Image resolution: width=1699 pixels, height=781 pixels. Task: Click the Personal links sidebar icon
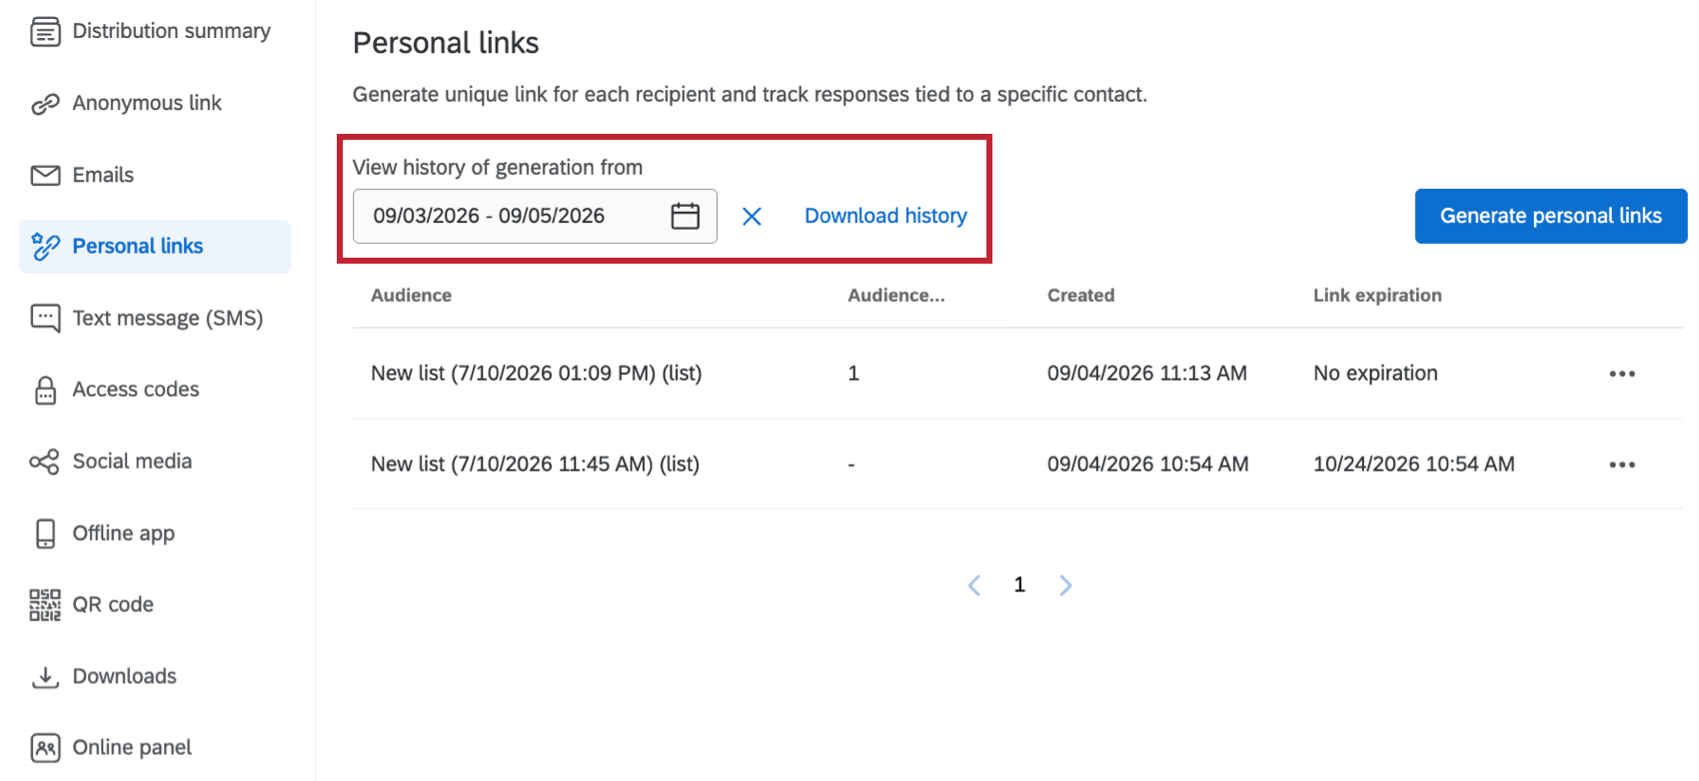[45, 247]
